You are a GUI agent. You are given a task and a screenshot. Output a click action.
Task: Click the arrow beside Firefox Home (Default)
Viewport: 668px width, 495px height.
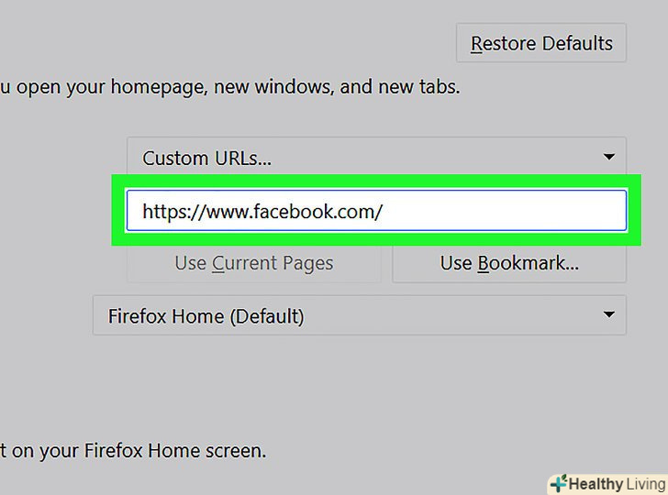pos(608,316)
